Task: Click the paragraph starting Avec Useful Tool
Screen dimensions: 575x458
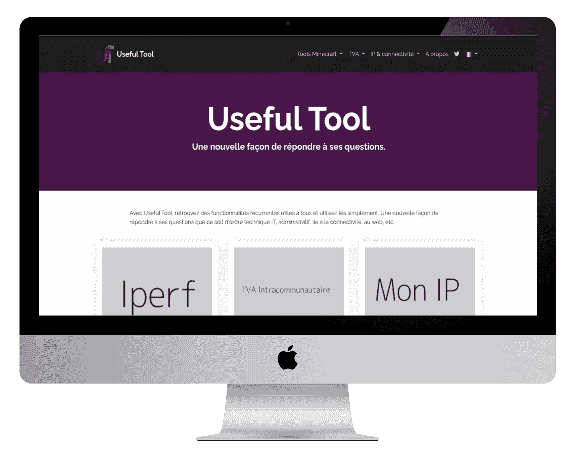Action: click(x=284, y=217)
